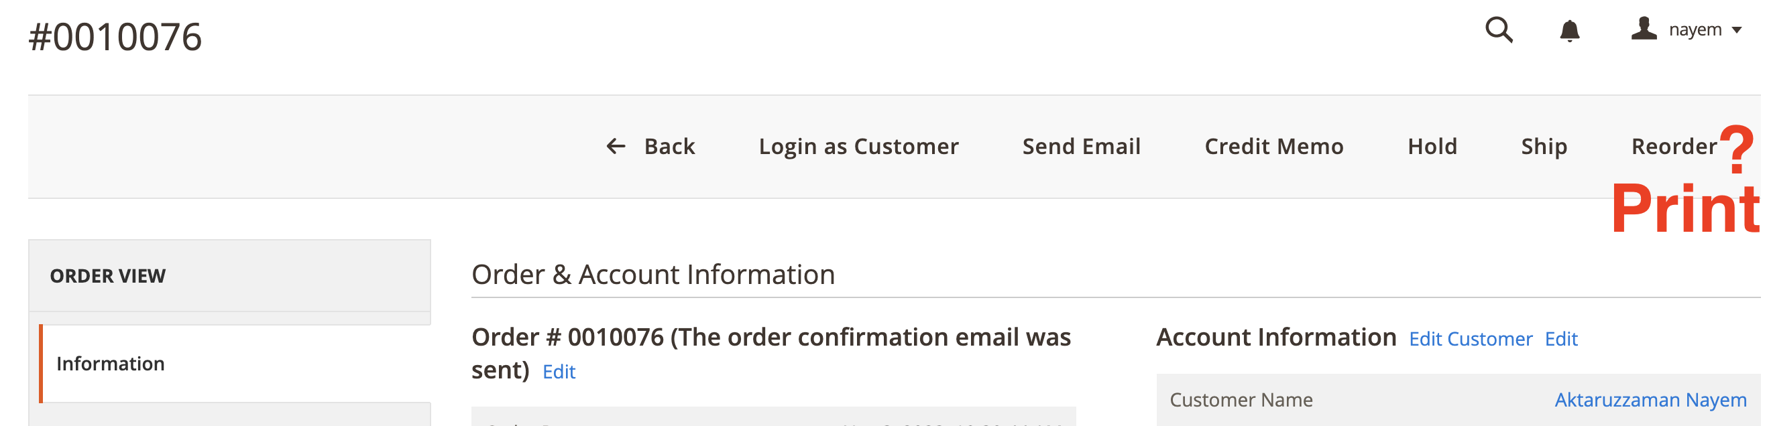Click the Ship button
Screen dimensions: 1769x426
coord(1543,146)
